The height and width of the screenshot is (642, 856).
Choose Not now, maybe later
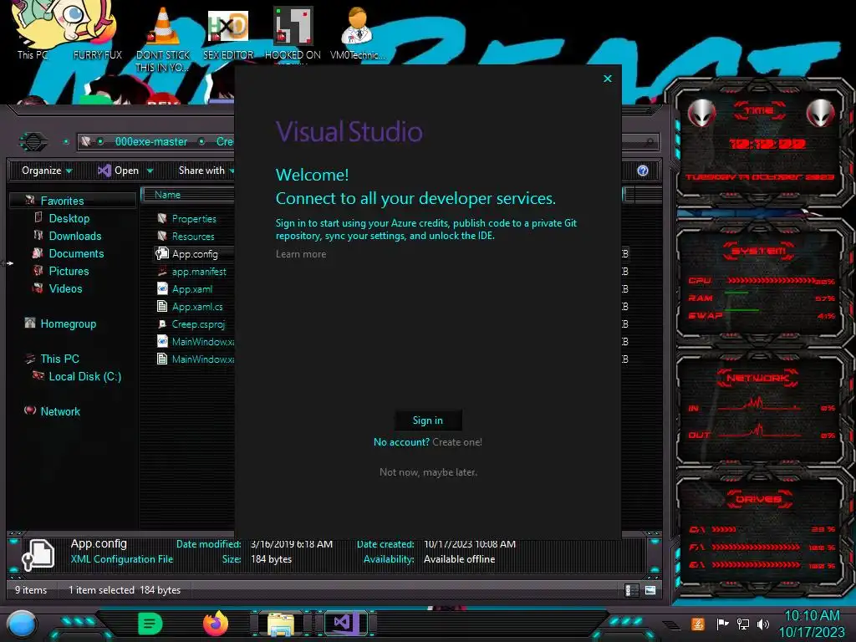(x=428, y=472)
